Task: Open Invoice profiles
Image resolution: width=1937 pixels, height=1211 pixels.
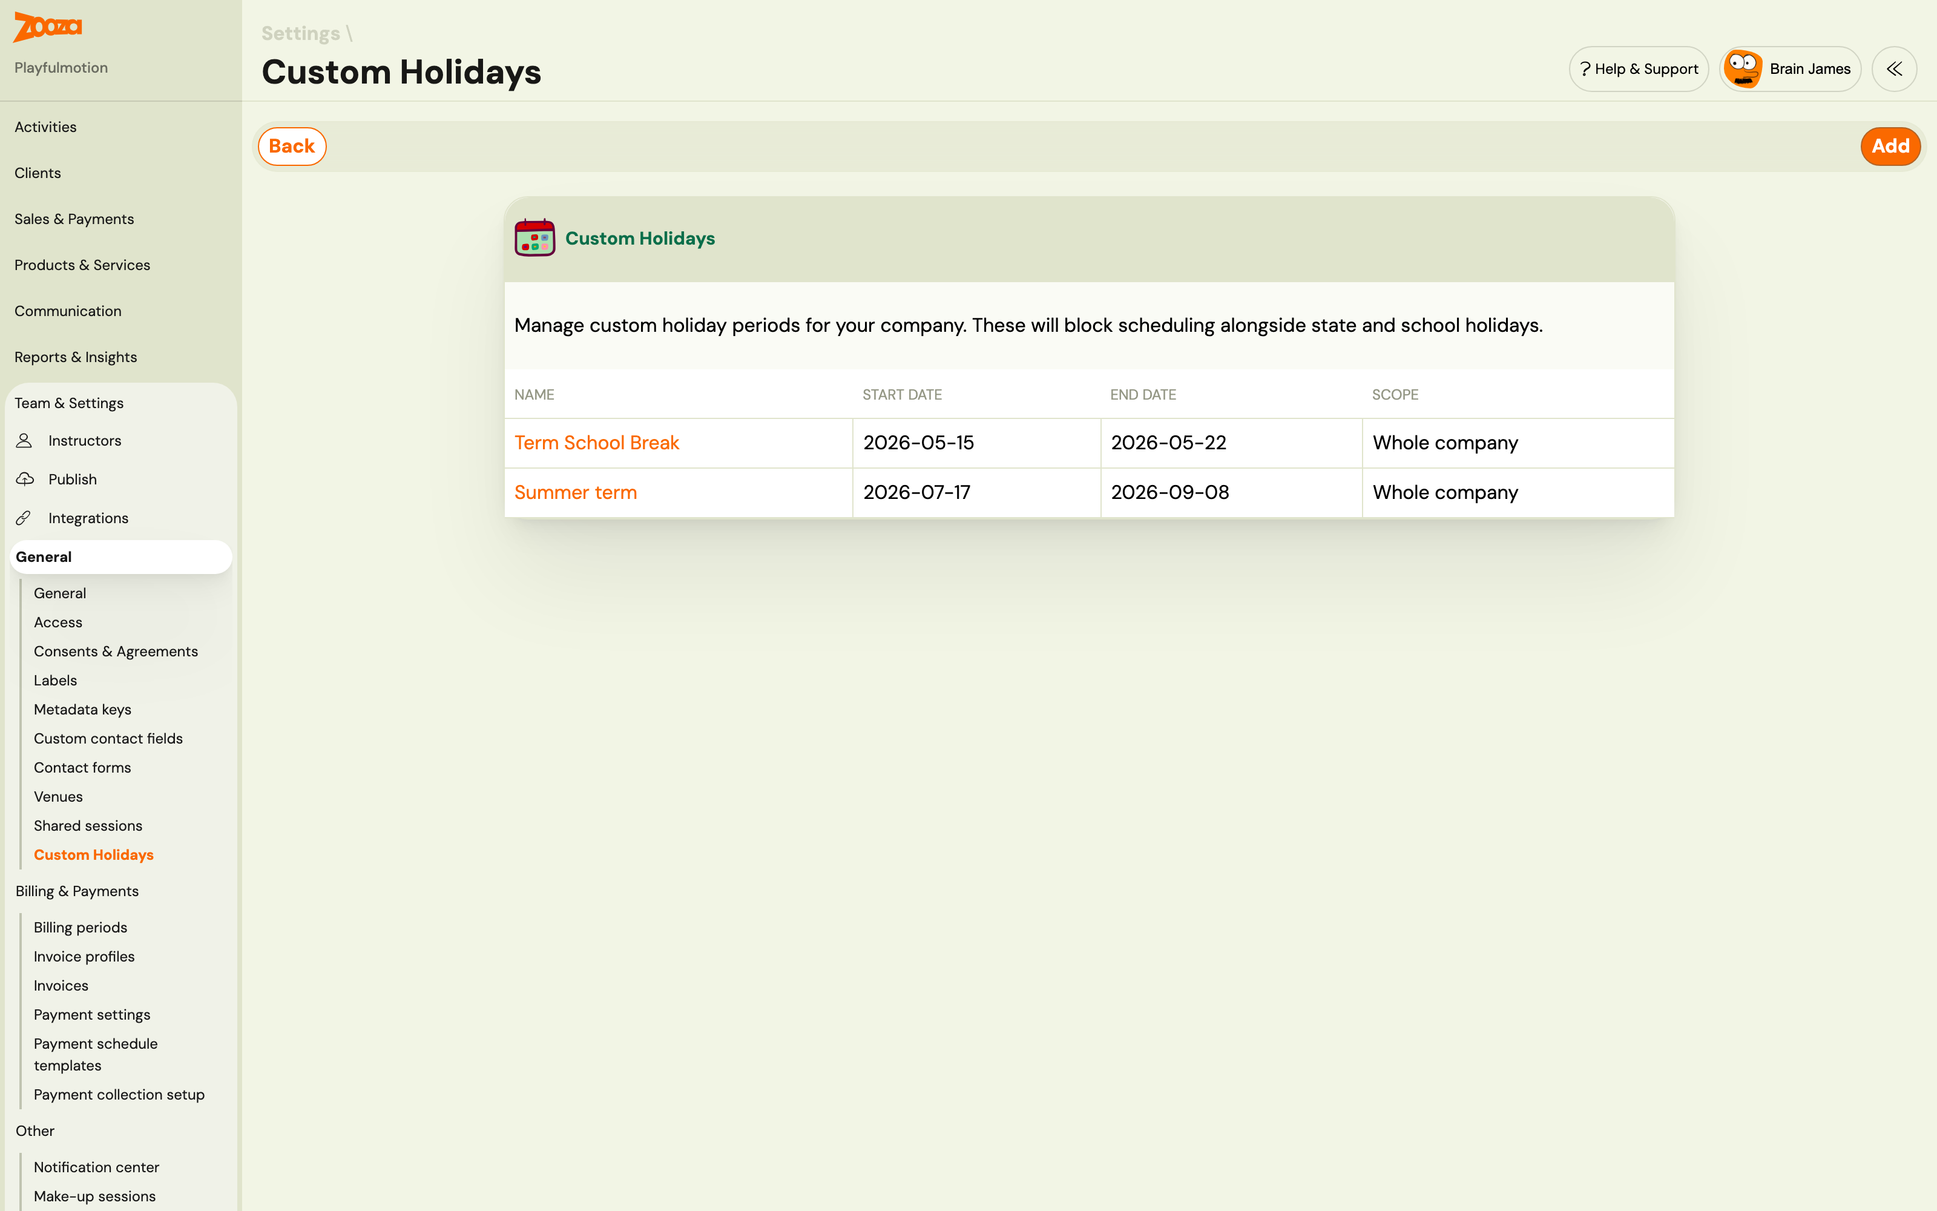Action: click(84, 956)
